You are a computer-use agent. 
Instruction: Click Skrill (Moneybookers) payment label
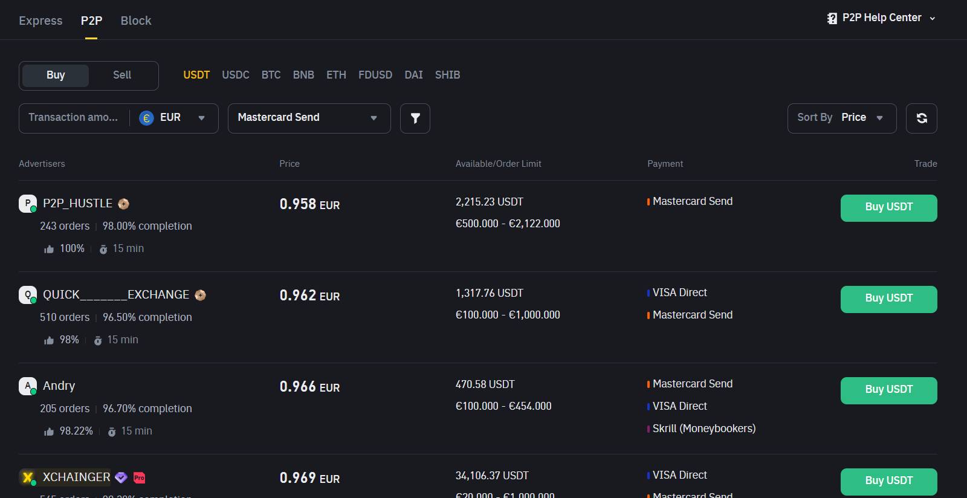704,428
